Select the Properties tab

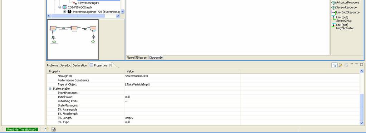pos(101,65)
